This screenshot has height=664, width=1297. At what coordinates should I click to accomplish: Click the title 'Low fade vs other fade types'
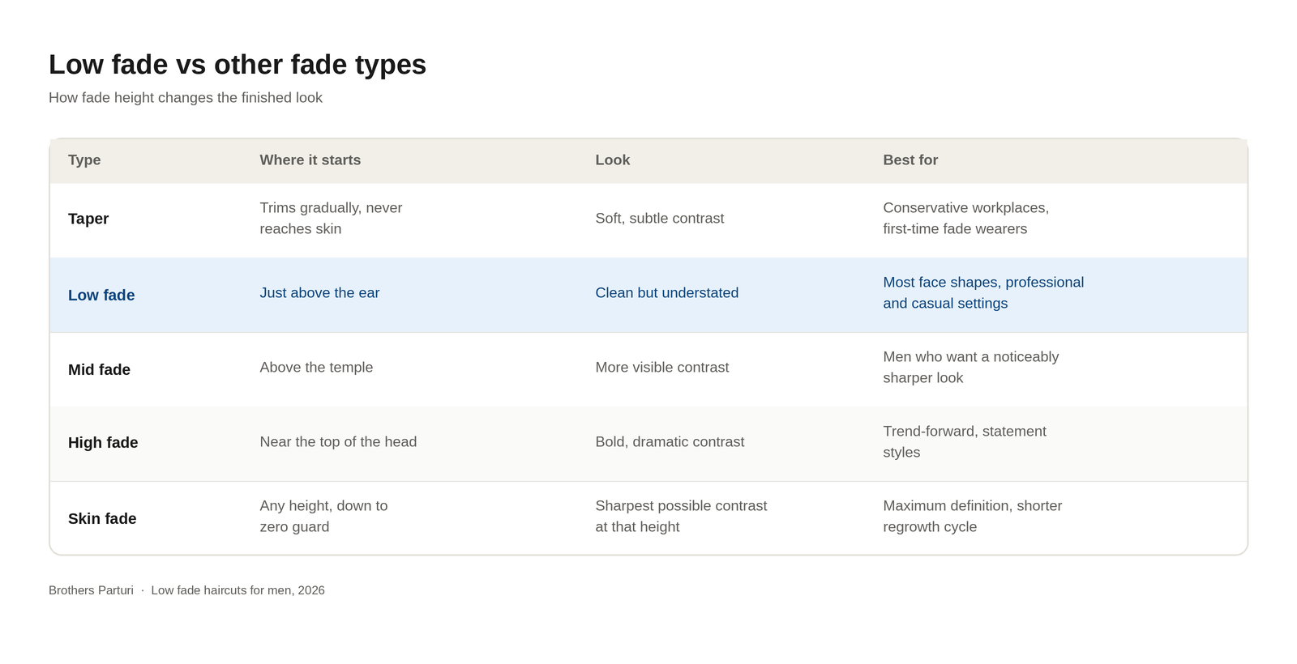(x=238, y=65)
